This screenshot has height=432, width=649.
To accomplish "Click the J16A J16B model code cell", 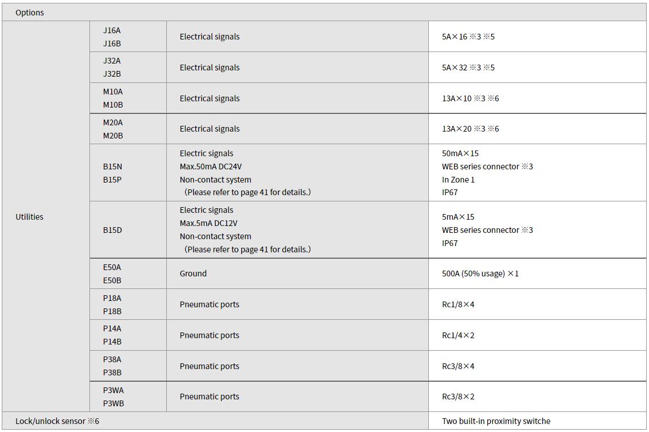I will (128, 37).
